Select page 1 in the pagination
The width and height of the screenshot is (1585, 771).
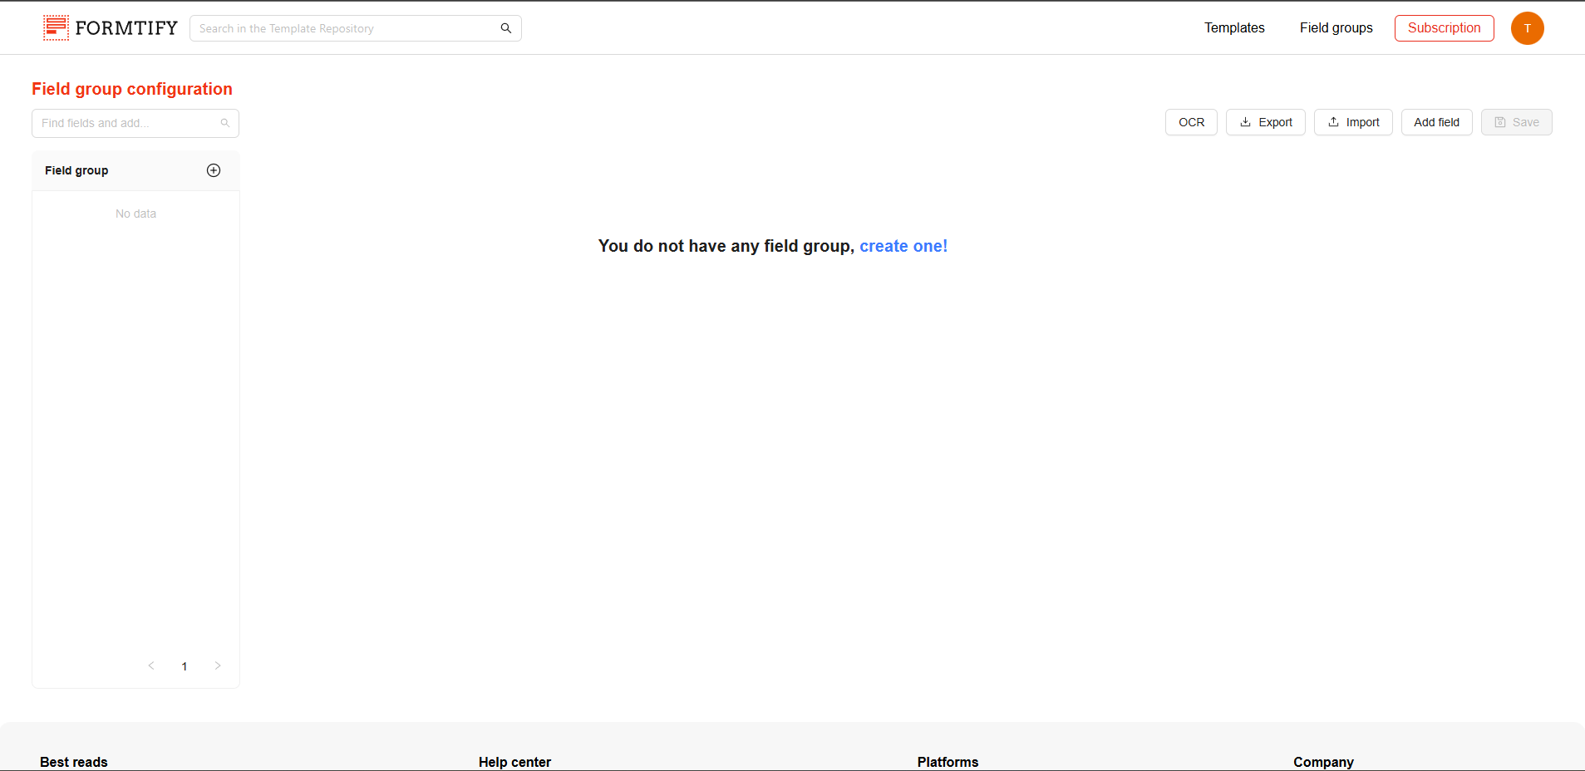[x=185, y=666]
